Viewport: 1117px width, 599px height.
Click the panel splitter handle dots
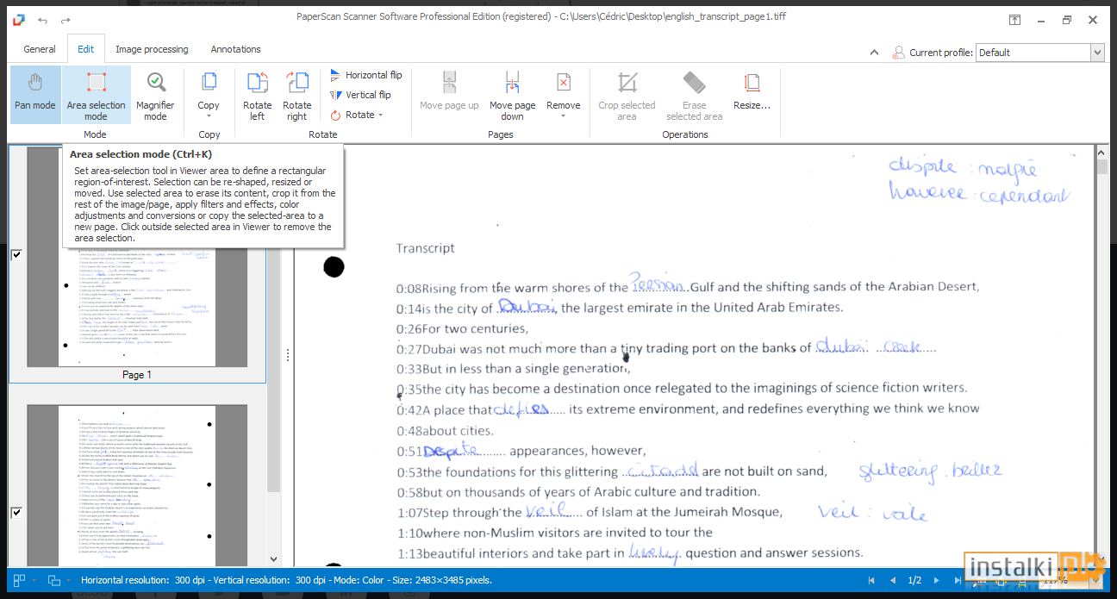pos(288,355)
